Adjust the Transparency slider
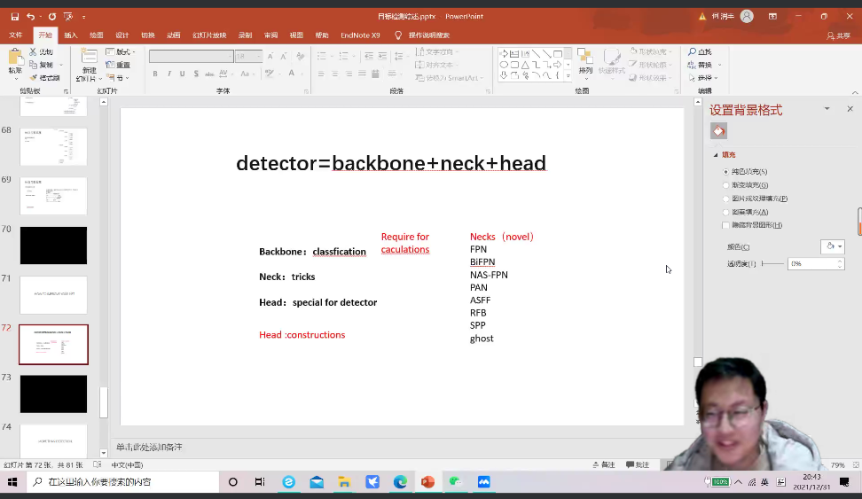Viewport: 862px width, 499px height. pos(773,264)
